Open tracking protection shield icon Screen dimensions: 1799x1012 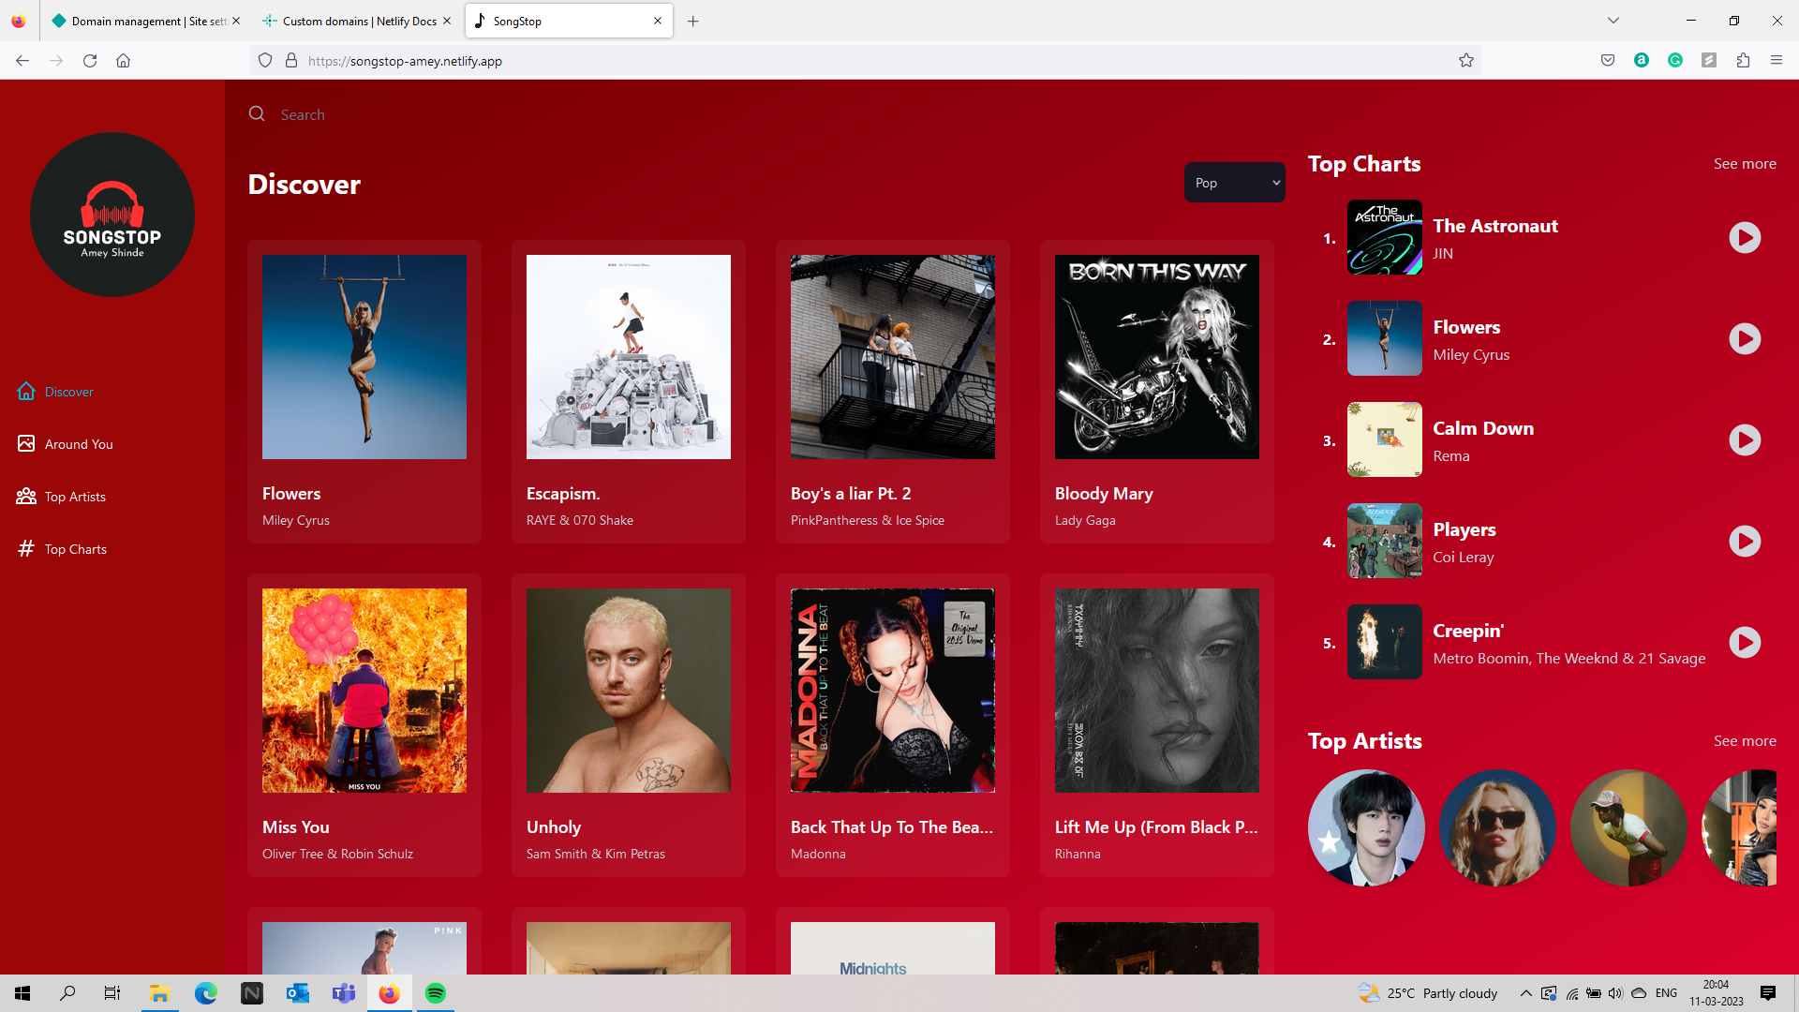coord(265,61)
